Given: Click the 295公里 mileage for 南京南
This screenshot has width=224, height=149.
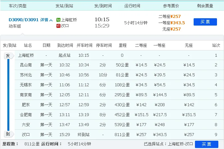Looking at the screenshot, I should point(122,95).
